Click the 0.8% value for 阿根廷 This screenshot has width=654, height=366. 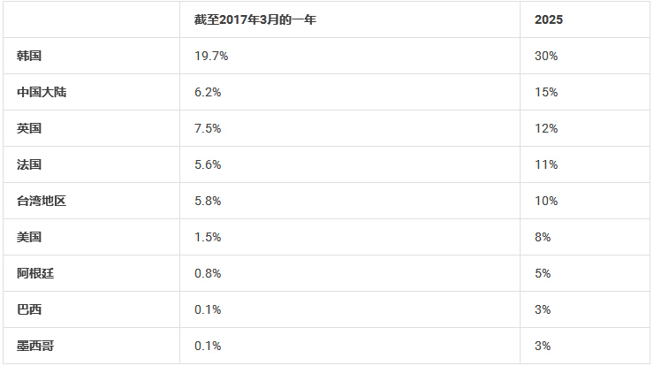pos(208,274)
